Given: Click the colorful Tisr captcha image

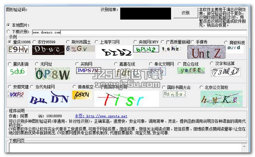Looking at the screenshot, I should click(127, 99).
